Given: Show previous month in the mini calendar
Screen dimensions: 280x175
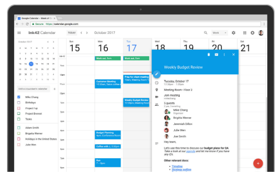Looking at the screenshot, I should (x=48, y=42).
